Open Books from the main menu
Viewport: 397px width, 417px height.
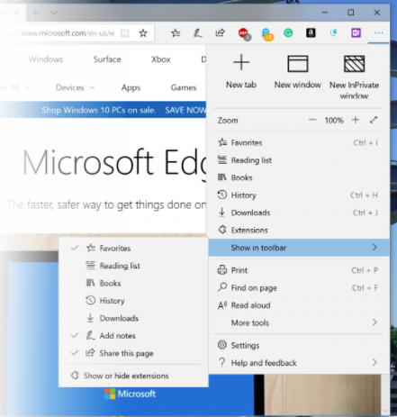click(x=298, y=177)
